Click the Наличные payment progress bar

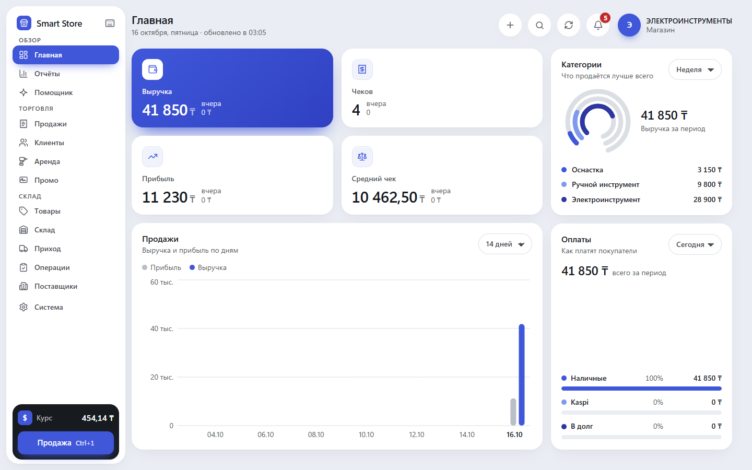click(x=641, y=389)
